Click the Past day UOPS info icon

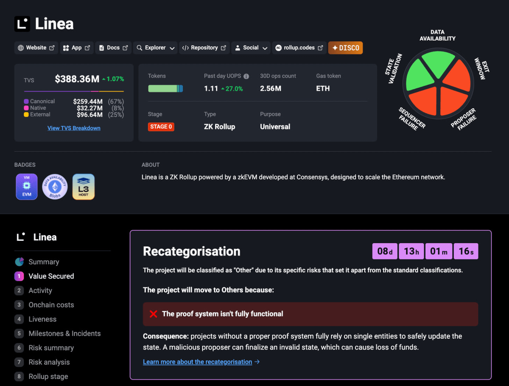246,76
